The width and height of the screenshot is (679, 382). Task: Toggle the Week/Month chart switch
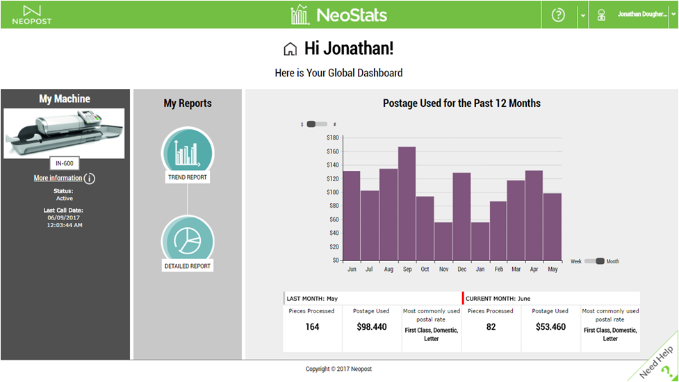(x=594, y=261)
